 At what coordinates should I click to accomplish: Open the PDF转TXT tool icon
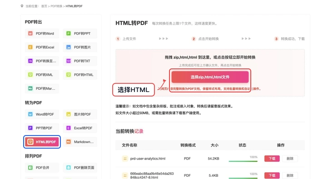[x=69, y=61]
